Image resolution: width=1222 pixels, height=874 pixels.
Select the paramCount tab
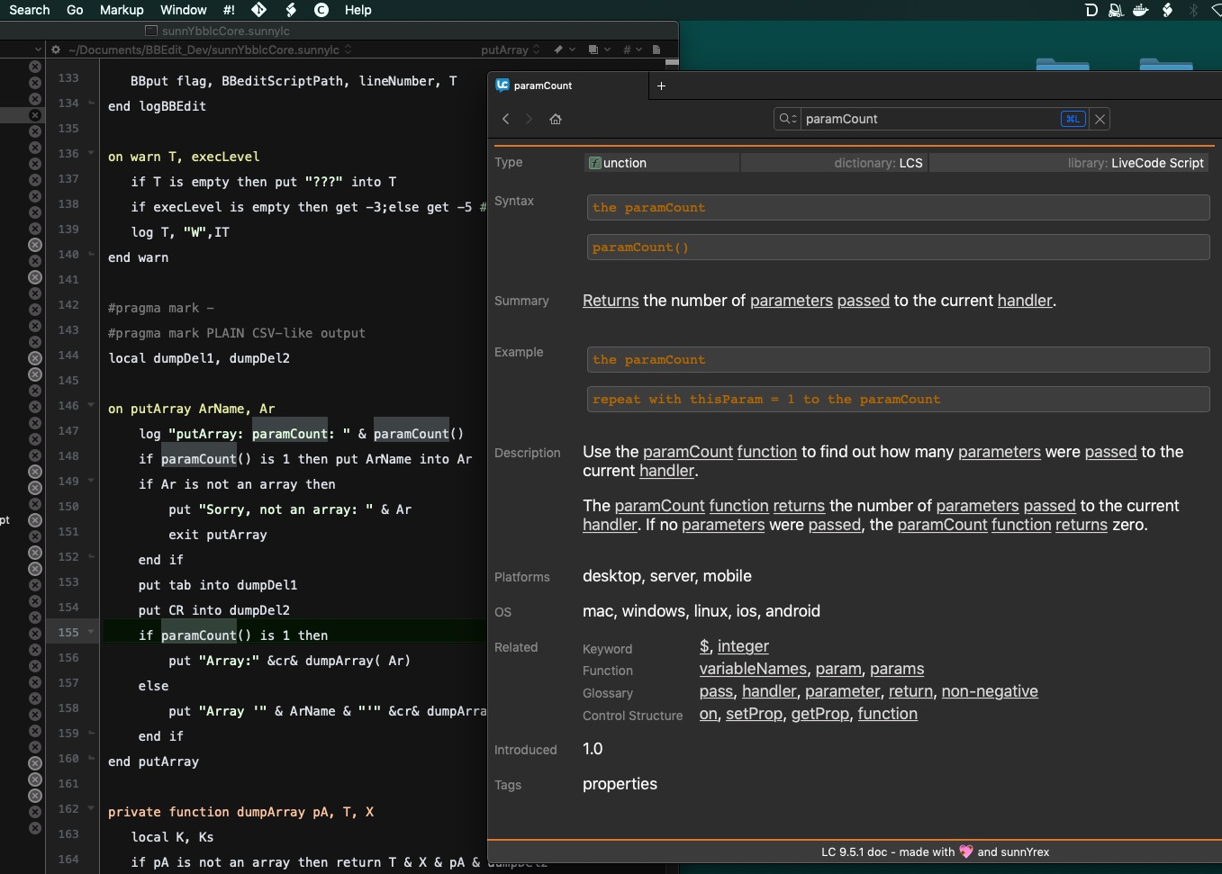coord(543,86)
